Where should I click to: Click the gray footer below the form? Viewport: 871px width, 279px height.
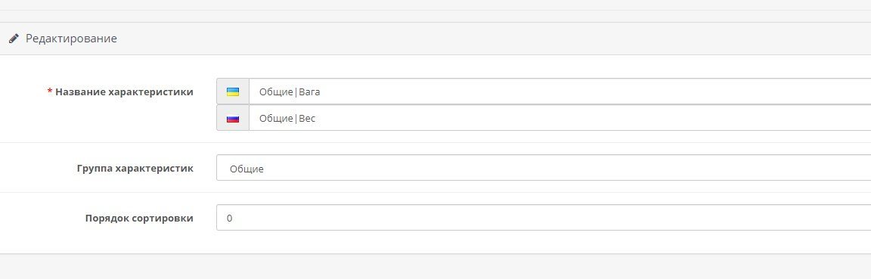tap(435, 267)
